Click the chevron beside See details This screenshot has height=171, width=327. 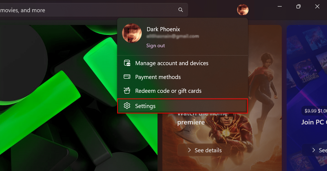pyautogui.click(x=189, y=150)
